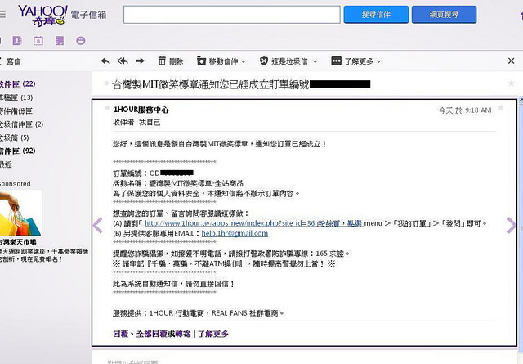
Task: Open the messenger smiley icon
Action: 81,41
